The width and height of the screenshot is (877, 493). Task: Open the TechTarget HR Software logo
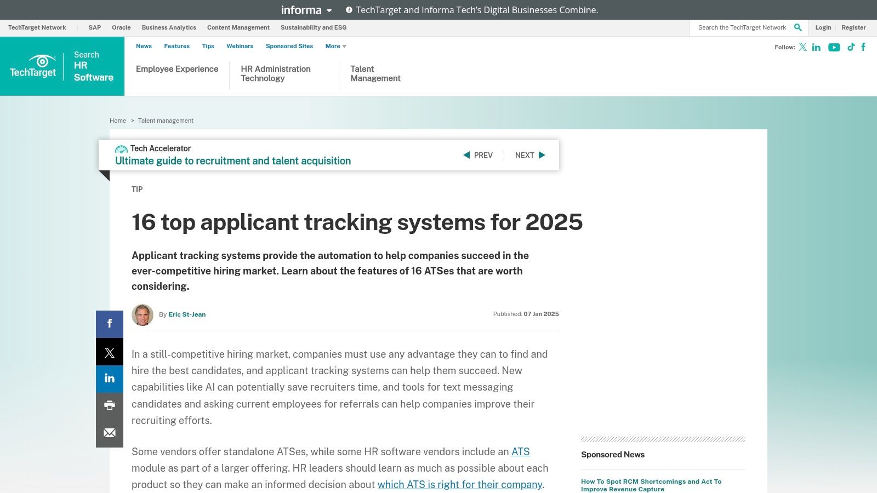coord(62,66)
